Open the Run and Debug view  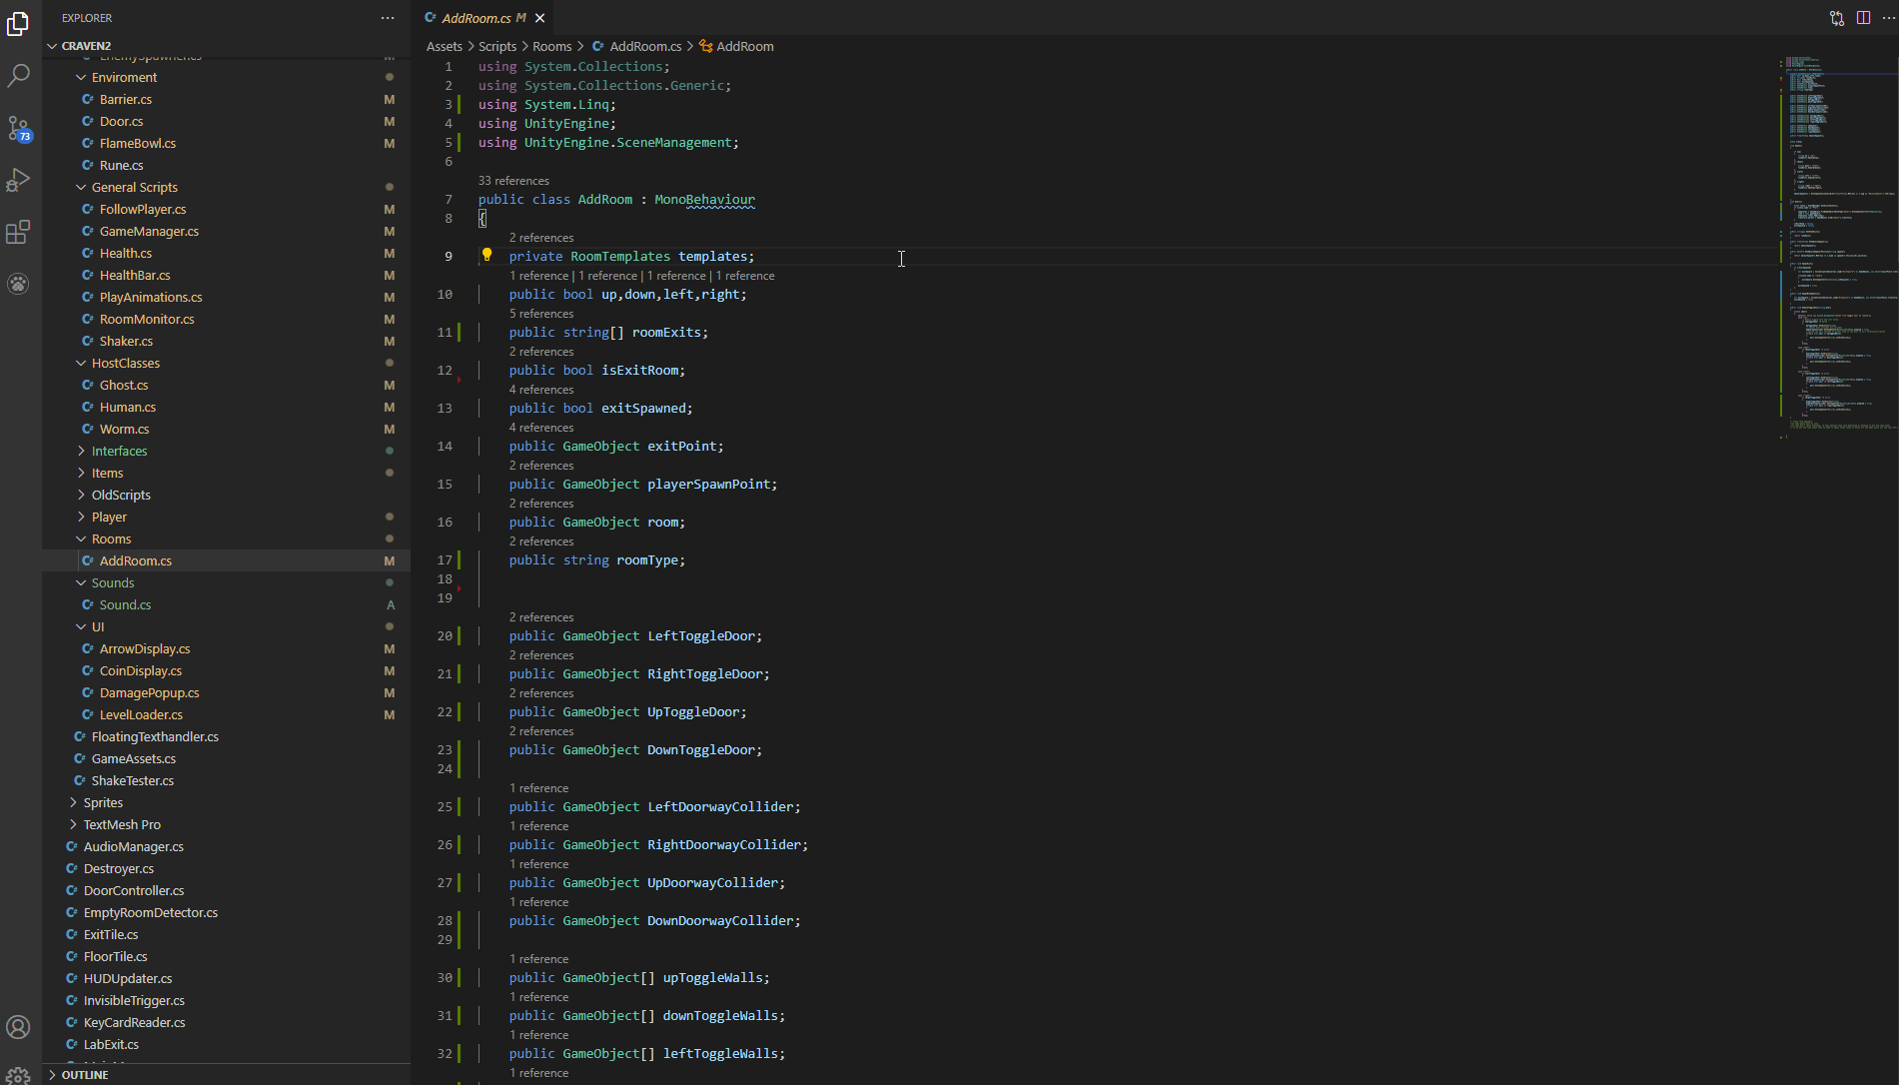pos(18,180)
